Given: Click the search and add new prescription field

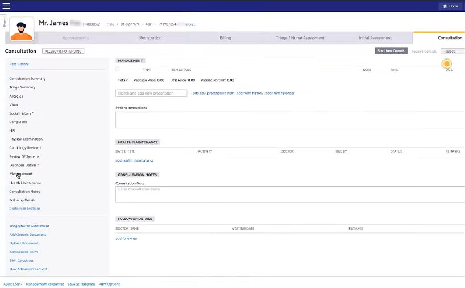Looking at the screenshot, I should click(x=151, y=93).
